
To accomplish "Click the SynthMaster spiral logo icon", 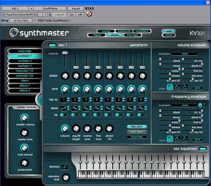I will point(14,32).
